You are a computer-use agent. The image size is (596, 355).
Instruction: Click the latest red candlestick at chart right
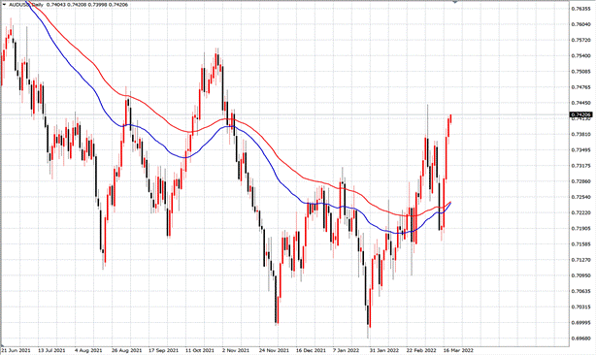point(450,118)
